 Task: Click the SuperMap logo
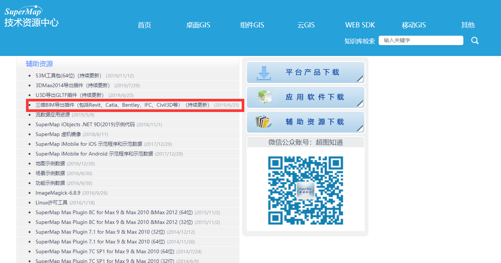(32, 17)
